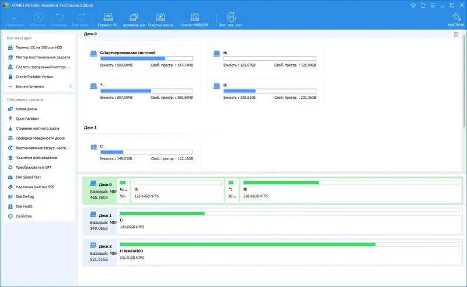
Task: Select C: 149.05GB NTFS block in disk map
Action: 290,222
